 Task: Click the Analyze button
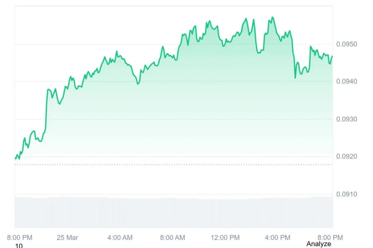tap(318, 244)
